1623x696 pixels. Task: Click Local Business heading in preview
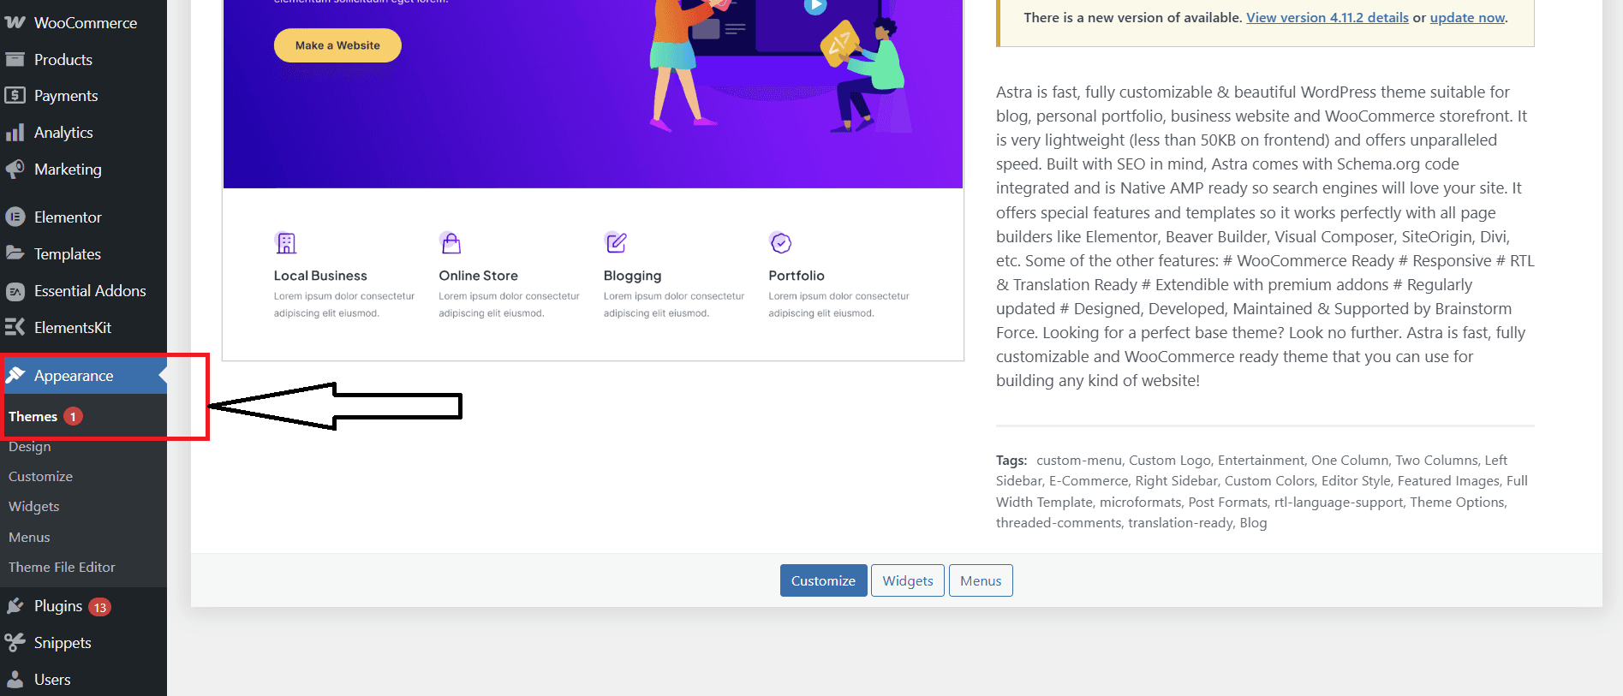click(x=320, y=276)
